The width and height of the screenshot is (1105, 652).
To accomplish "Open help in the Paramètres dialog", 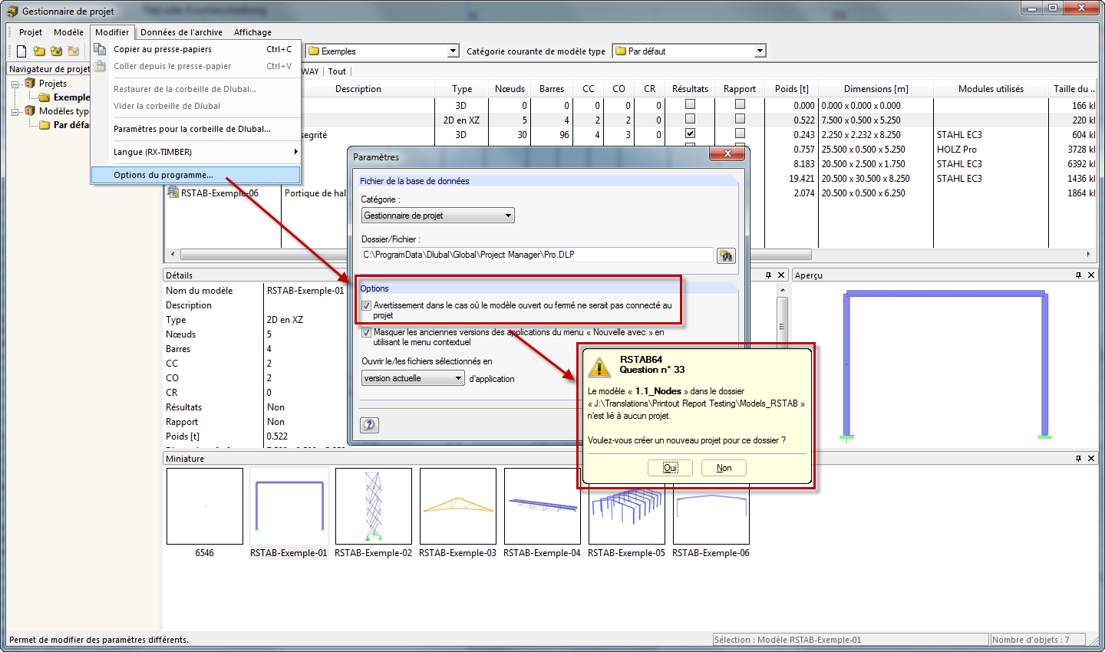I will [369, 425].
